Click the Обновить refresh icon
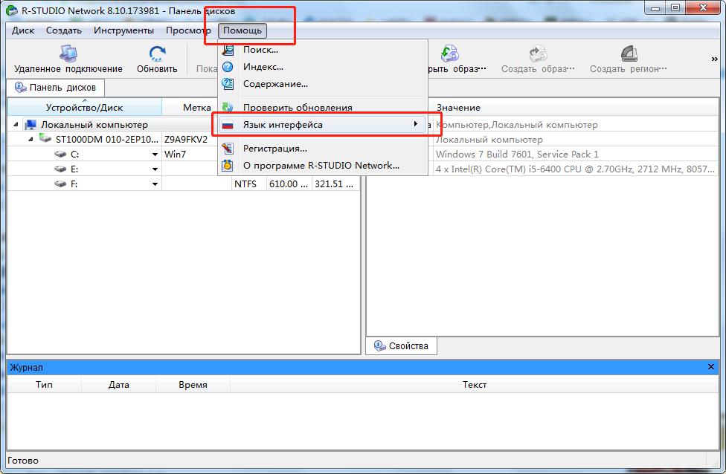Viewport: 726px width, 474px height. 157,54
